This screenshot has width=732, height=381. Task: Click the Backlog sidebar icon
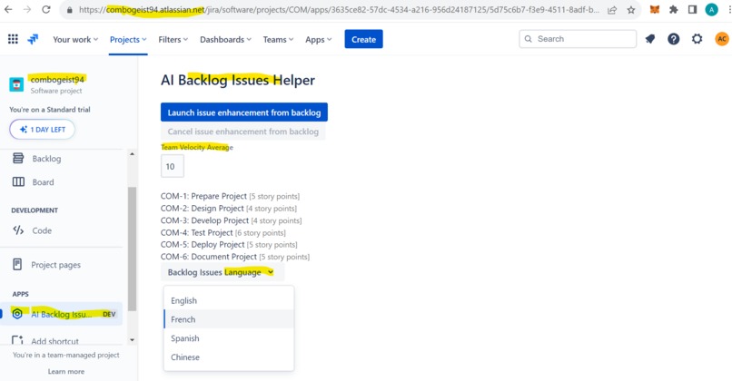(18, 158)
